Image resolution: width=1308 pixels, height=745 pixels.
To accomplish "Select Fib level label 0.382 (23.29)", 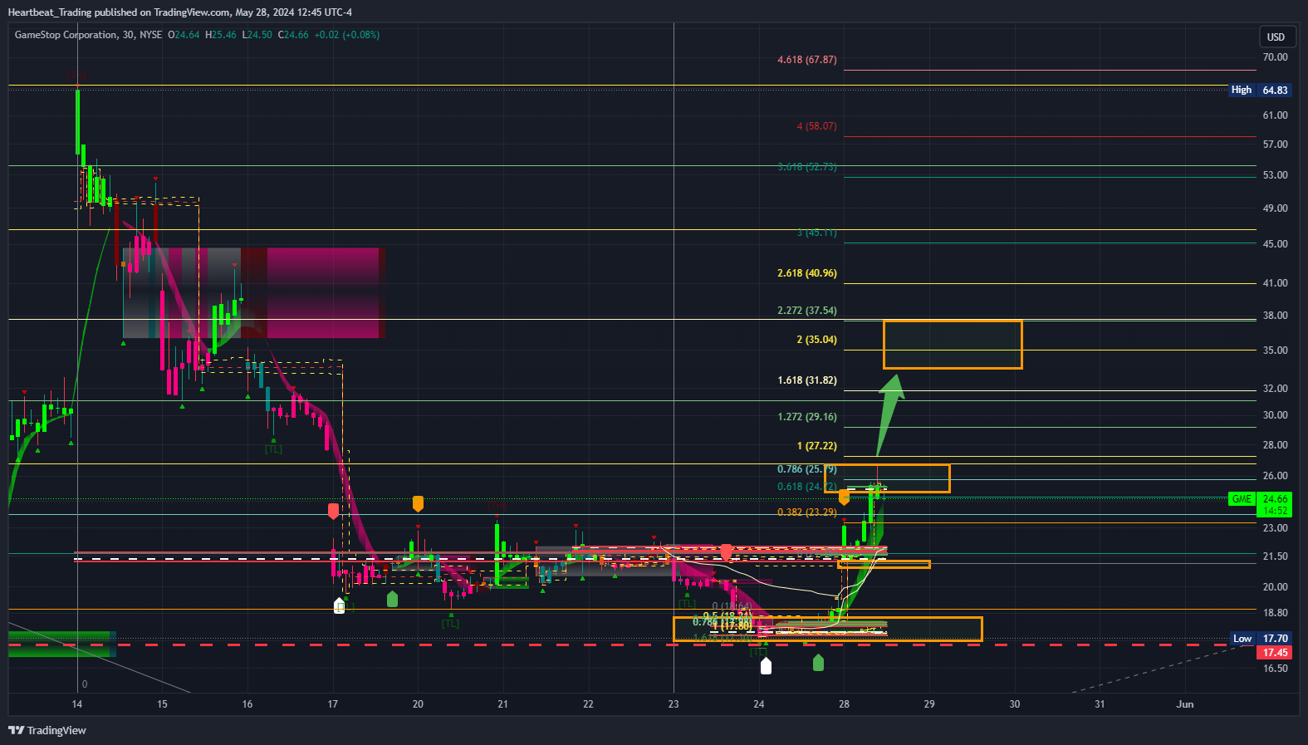I will [807, 512].
